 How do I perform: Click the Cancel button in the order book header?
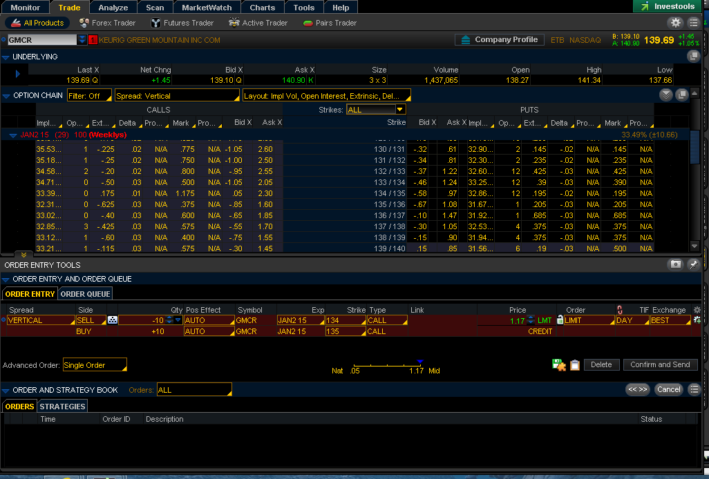[x=668, y=389]
